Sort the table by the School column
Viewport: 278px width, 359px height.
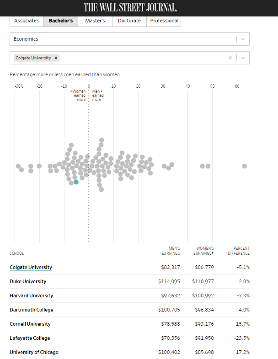click(16, 253)
